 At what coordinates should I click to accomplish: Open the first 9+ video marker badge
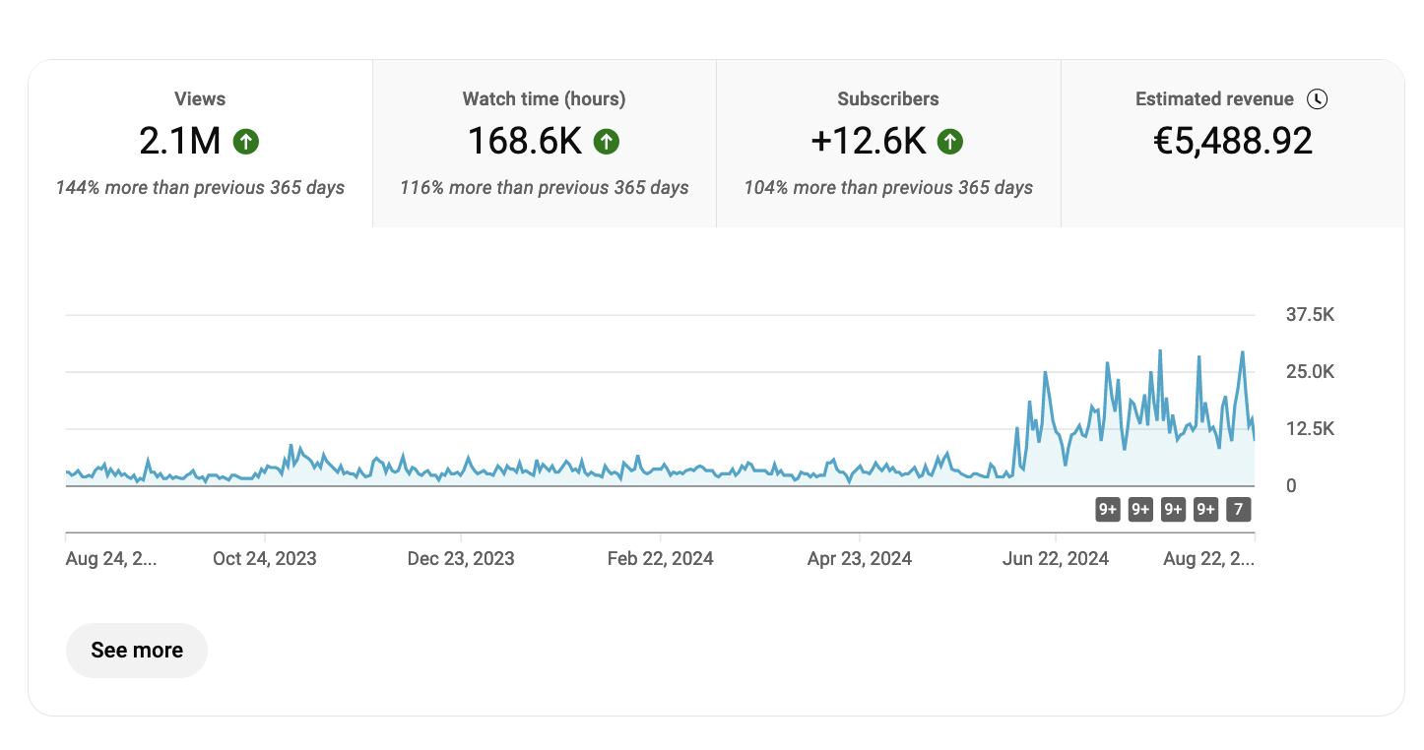coord(1108,509)
